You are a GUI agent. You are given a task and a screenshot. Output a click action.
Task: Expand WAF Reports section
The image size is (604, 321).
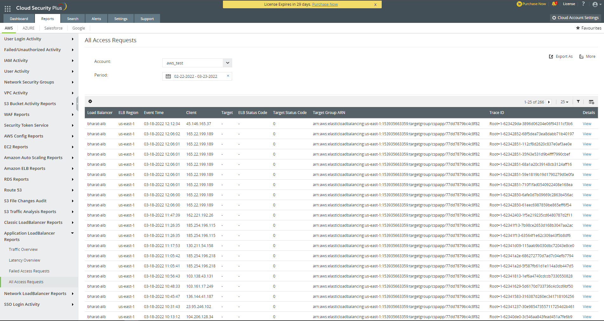(39, 115)
